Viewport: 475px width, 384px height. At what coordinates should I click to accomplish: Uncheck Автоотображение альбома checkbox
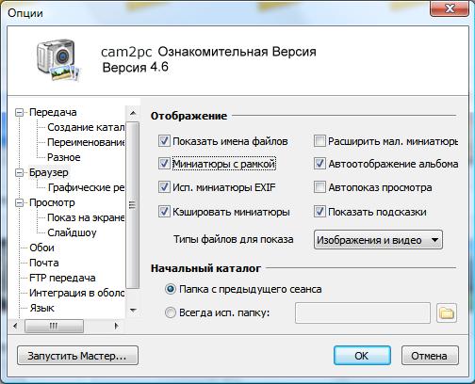[319, 164]
